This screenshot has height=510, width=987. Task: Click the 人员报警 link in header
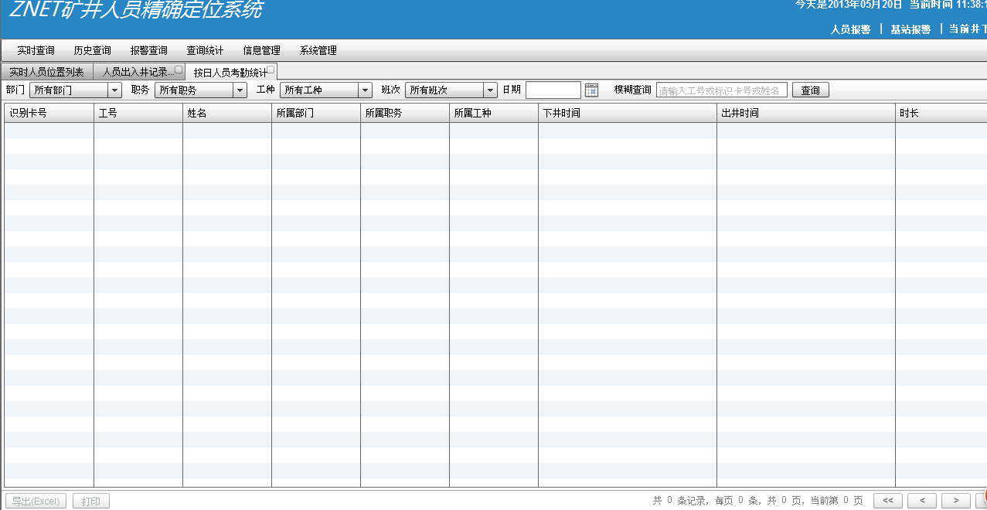(850, 29)
